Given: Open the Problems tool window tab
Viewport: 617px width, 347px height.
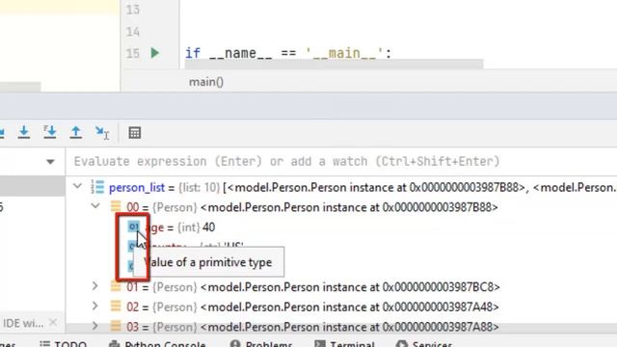Looking at the screenshot, I should click(x=261, y=343).
